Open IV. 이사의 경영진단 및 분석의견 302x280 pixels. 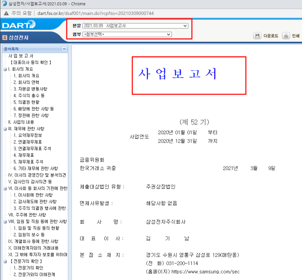(37, 175)
